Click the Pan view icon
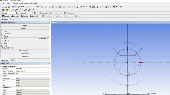 [x=81, y=7]
